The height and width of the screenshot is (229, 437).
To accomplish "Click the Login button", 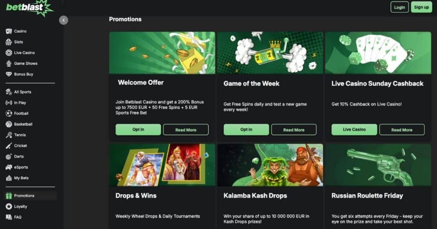I will pos(399,7).
